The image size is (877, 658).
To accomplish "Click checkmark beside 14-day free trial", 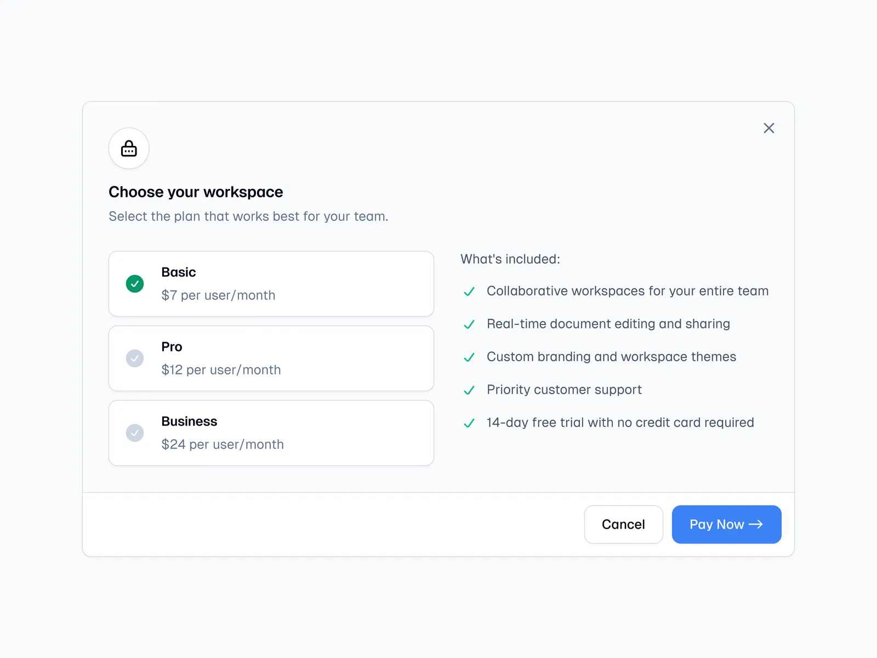I will (x=469, y=423).
